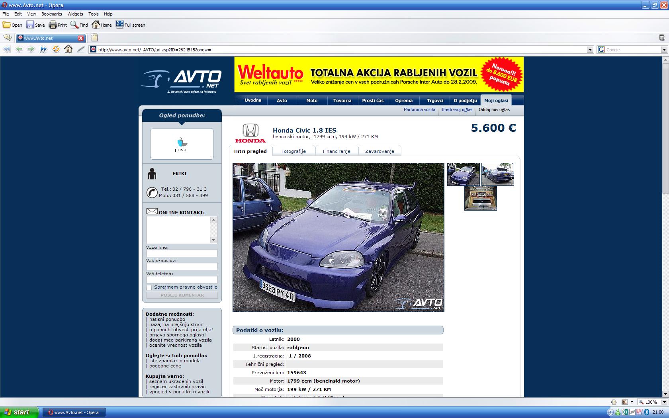Screen dimensions: 669x418
Task: Click the Print toolbar button
Action: pyautogui.click(x=58, y=25)
